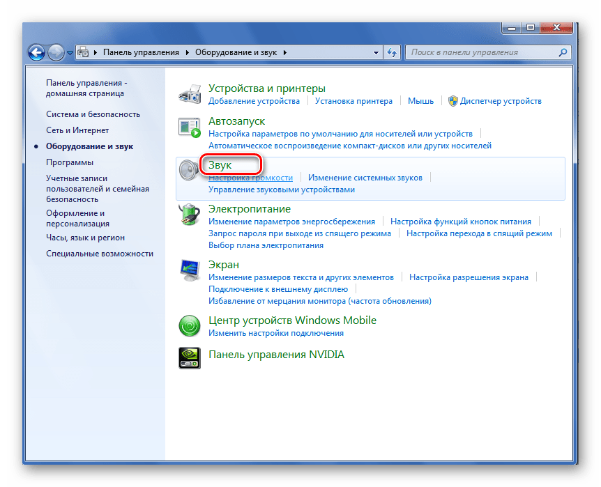Select Система и безопасность in the sidebar
Image resolution: width=601 pixels, height=487 pixels.
(x=93, y=114)
